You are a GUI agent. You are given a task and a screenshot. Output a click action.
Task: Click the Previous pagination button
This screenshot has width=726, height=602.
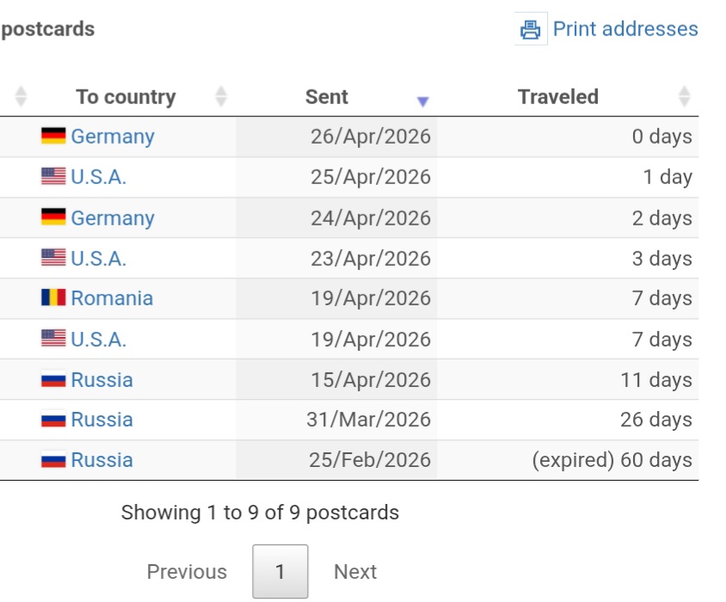point(187,571)
